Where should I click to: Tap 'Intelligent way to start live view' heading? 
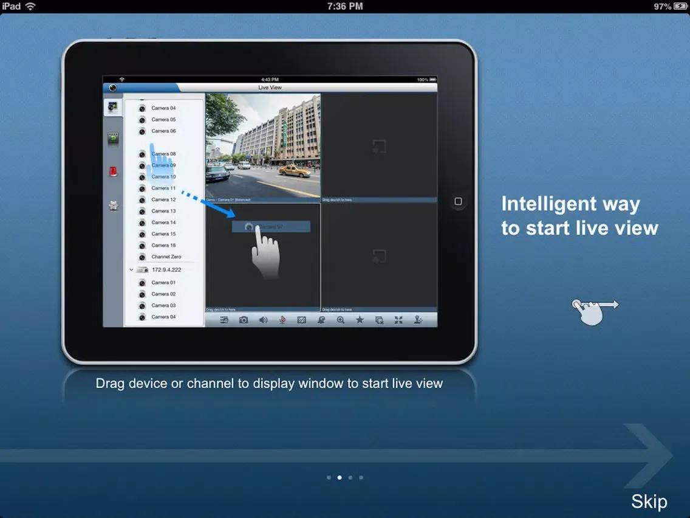(579, 216)
